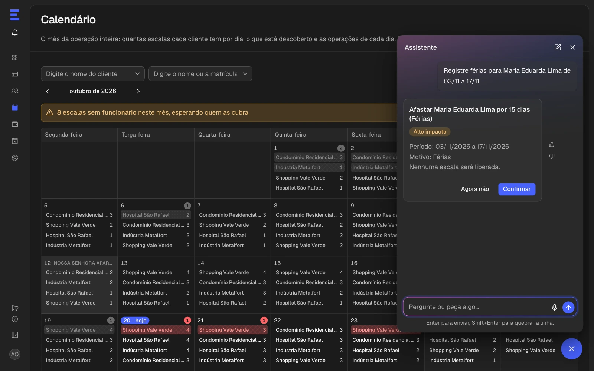Image resolution: width=594 pixels, height=371 pixels.
Task: Go to previous month with left chevron
Action: tap(48, 91)
